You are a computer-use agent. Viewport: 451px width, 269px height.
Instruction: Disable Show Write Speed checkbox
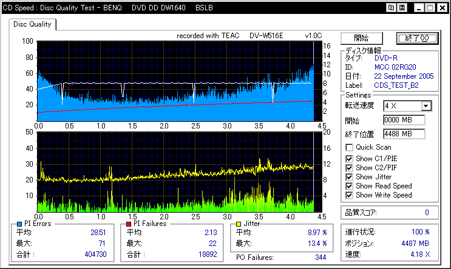click(349, 195)
